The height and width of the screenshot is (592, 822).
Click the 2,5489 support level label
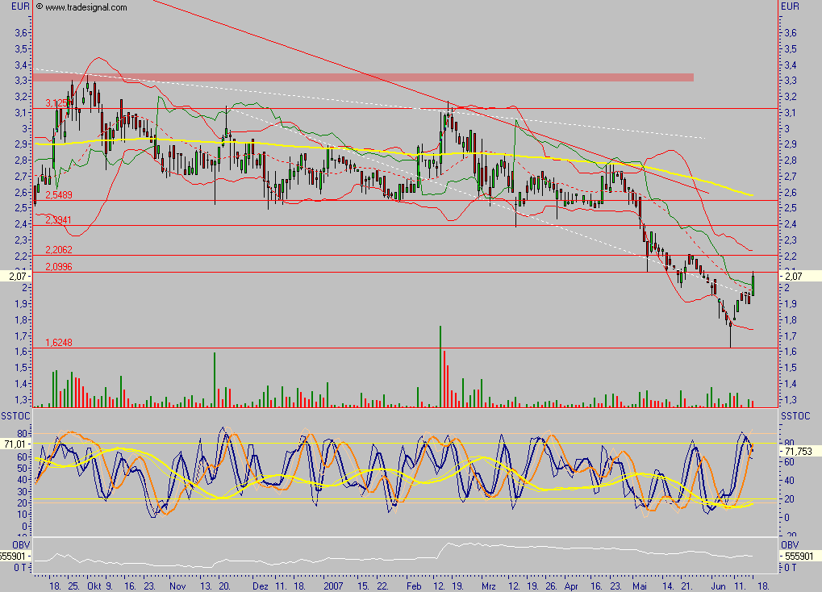pos(59,195)
